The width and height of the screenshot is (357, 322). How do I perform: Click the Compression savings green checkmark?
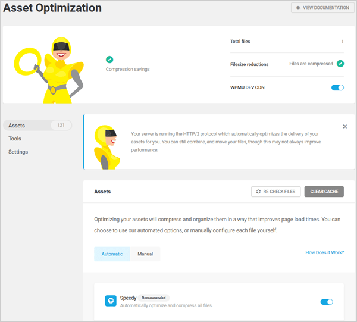pos(109,60)
